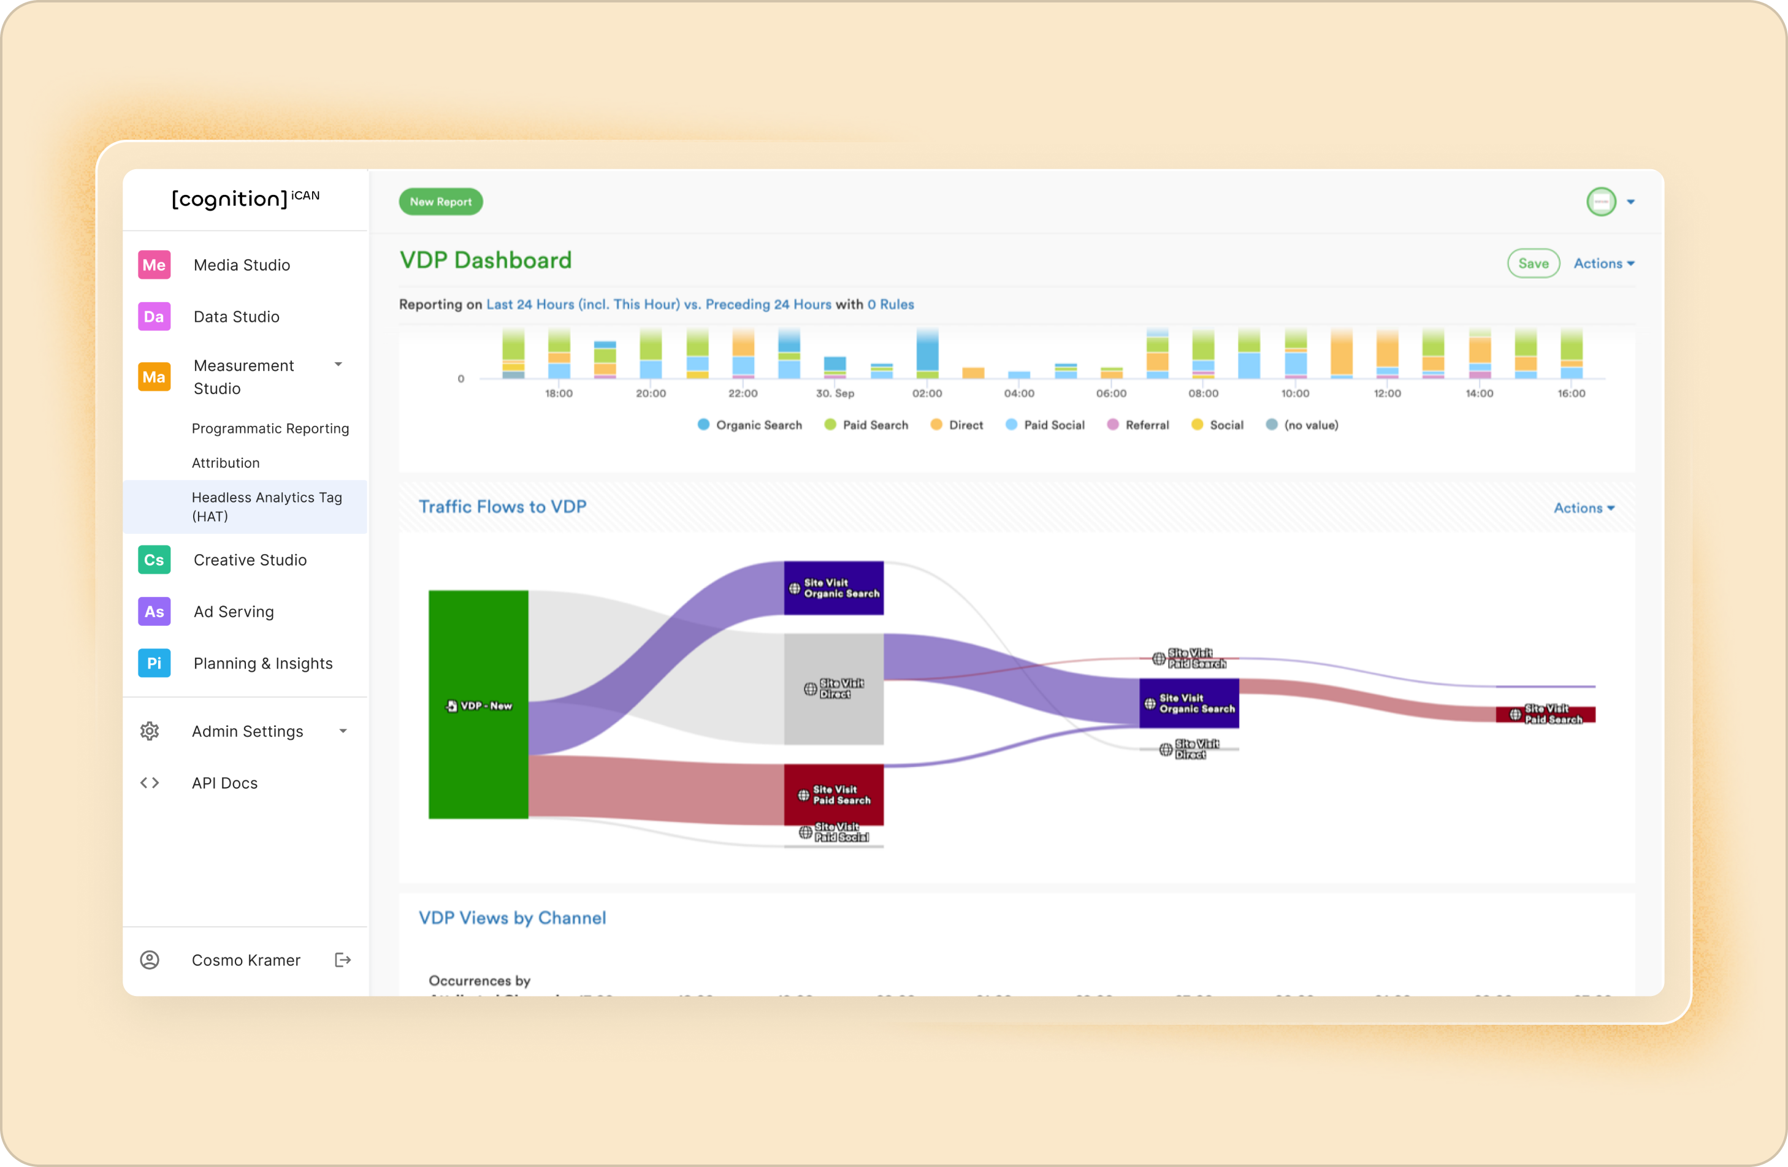This screenshot has width=1788, height=1167.
Task: Open the account dropdown caret at top right
Action: (1631, 202)
